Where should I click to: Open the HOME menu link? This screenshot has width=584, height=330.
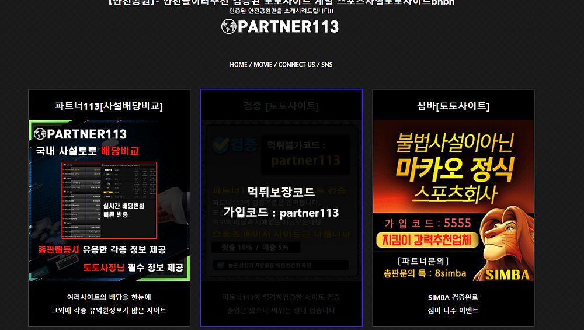(x=238, y=64)
